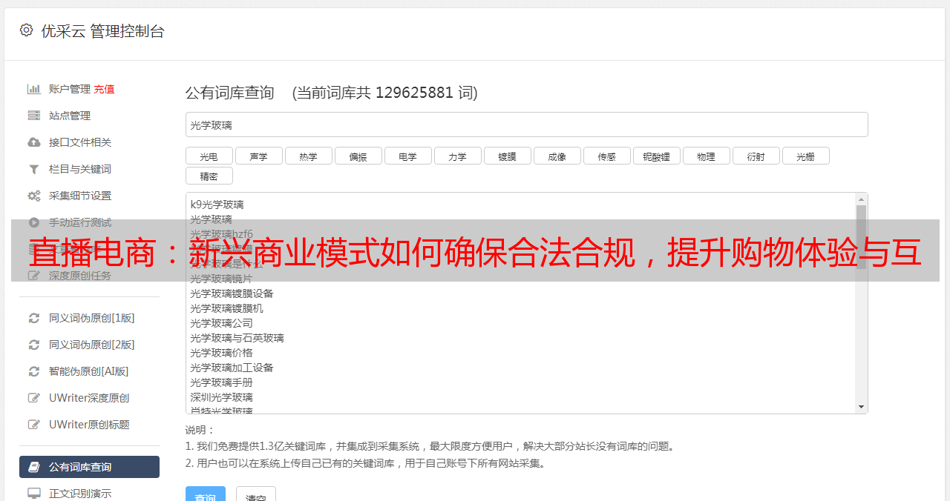Select 光学玻璃与石英玻璃 in the results list

point(237,338)
